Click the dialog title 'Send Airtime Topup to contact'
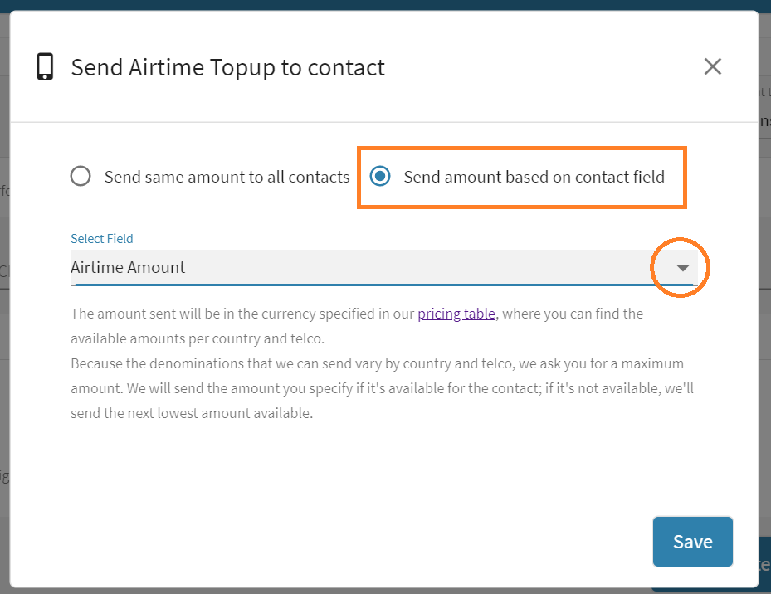Screen dimensions: 771x594 229,67
